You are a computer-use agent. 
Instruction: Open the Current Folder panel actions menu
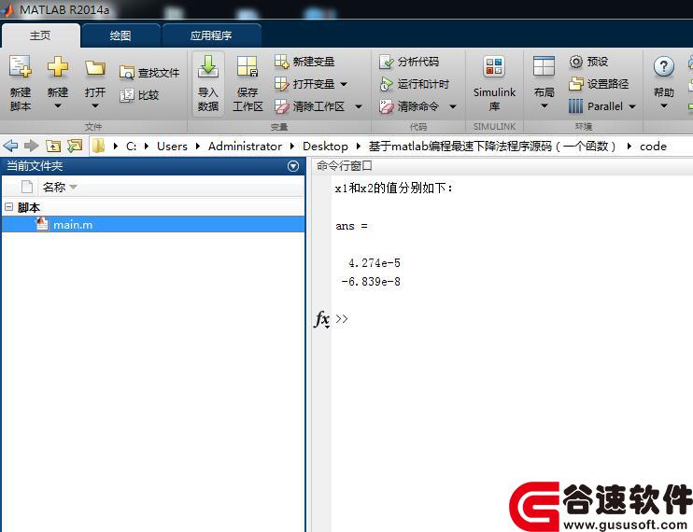coord(293,166)
